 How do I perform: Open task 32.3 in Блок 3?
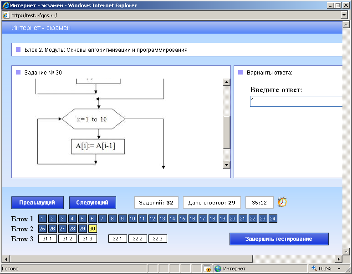(158, 239)
